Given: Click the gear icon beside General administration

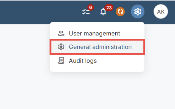Looking at the screenshot, I should point(61,47).
